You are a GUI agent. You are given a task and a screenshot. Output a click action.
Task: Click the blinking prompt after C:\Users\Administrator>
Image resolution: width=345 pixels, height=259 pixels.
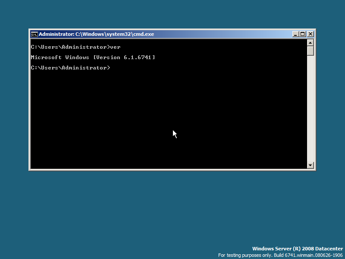(x=113, y=67)
